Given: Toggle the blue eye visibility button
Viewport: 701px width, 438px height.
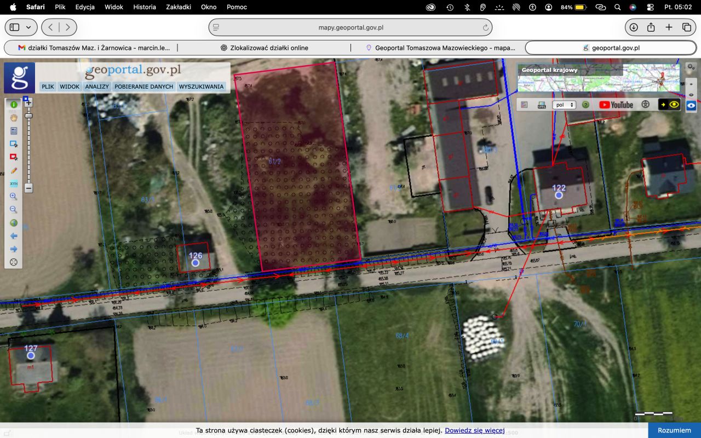Looking at the screenshot, I should [691, 106].
